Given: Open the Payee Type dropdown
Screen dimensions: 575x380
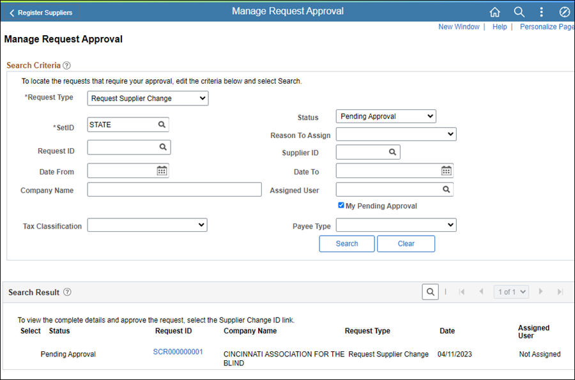Looking at the screenshot, I should pyautogui.click(x=395, y=225).
